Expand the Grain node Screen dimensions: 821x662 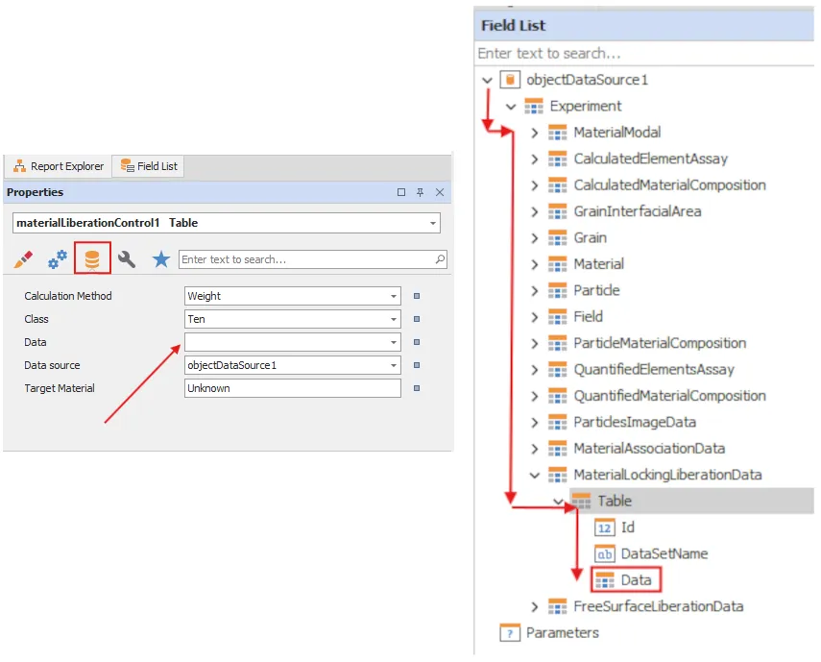(535, 237)
